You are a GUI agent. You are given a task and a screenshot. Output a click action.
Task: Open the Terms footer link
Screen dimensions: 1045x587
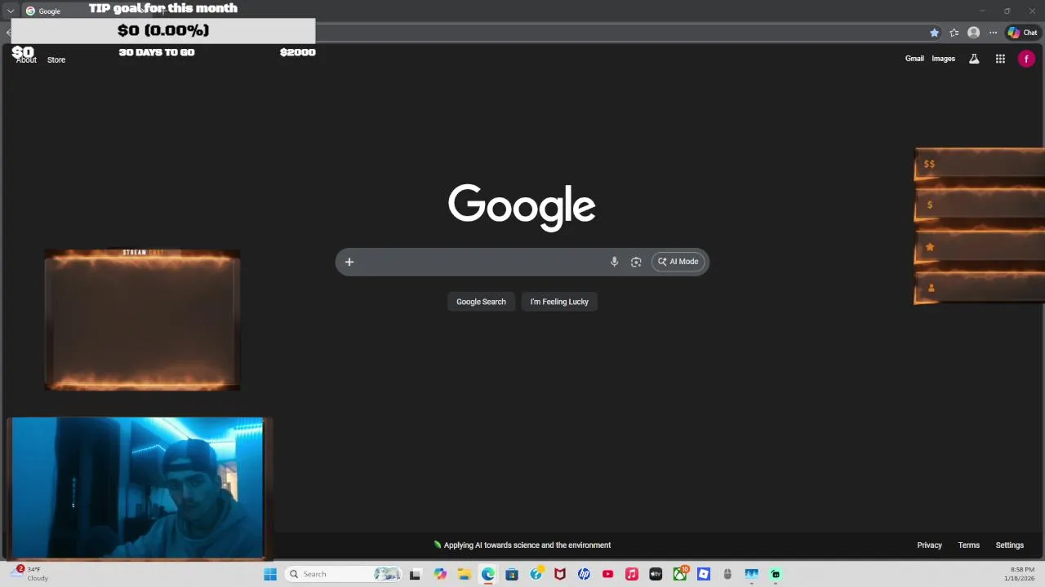(x=968, y=545)
